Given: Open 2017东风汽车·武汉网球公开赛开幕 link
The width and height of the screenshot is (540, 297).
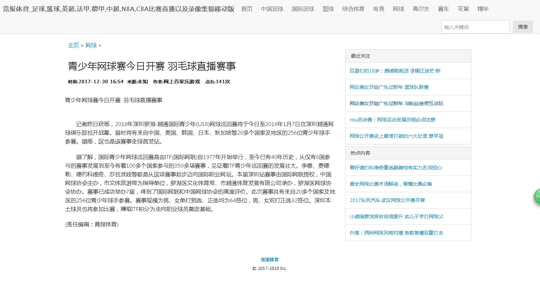Looking at the screenshot, I should (x=387, y=200).
